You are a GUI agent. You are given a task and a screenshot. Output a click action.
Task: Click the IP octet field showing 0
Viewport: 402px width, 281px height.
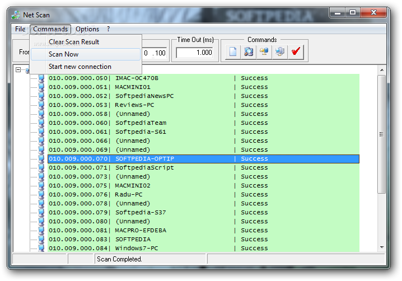tap(146, 53)
